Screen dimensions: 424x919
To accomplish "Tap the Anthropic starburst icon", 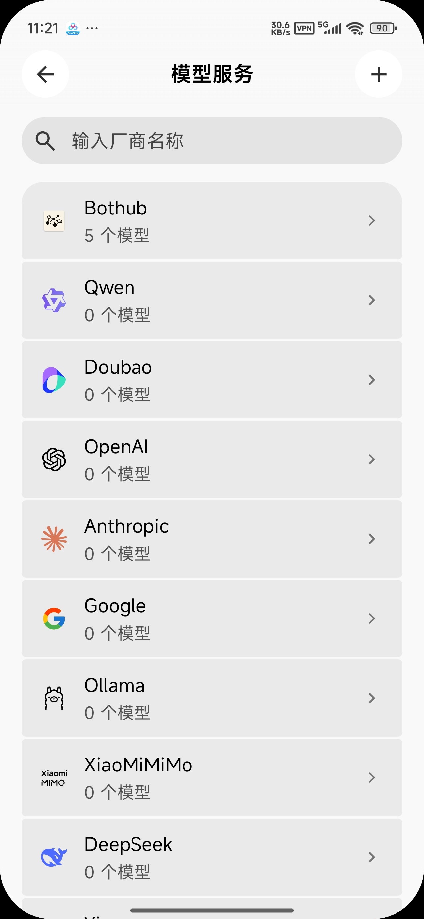I will (x=54, y=539).
